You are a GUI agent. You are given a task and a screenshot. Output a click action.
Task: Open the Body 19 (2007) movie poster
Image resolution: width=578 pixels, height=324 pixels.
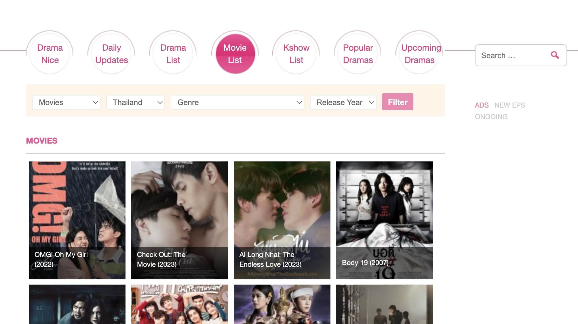click(385, 220)
